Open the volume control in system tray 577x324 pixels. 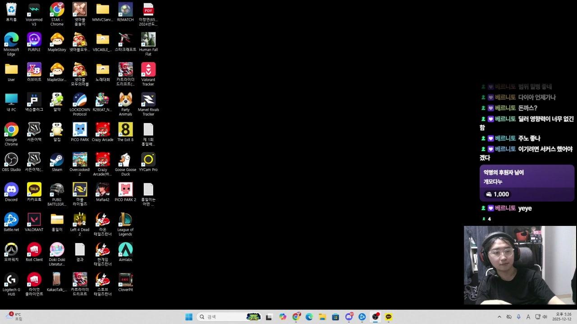[545, 317]
